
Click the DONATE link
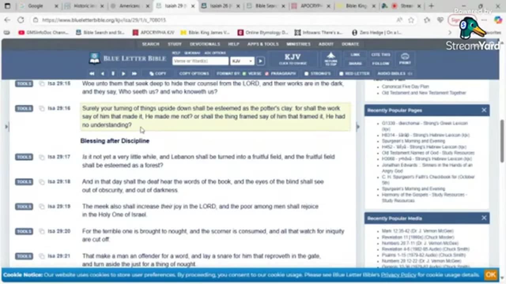(350, 44)
